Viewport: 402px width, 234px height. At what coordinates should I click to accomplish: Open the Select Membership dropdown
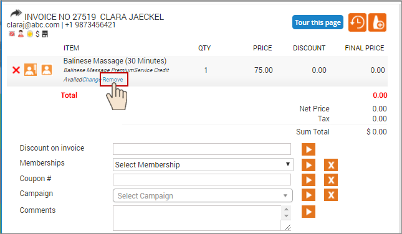[x=203, y=165]
